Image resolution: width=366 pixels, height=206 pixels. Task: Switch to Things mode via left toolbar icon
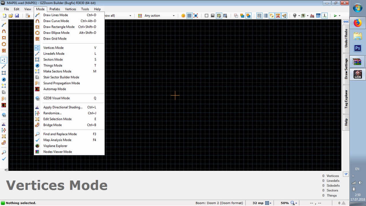coord(4,79)
